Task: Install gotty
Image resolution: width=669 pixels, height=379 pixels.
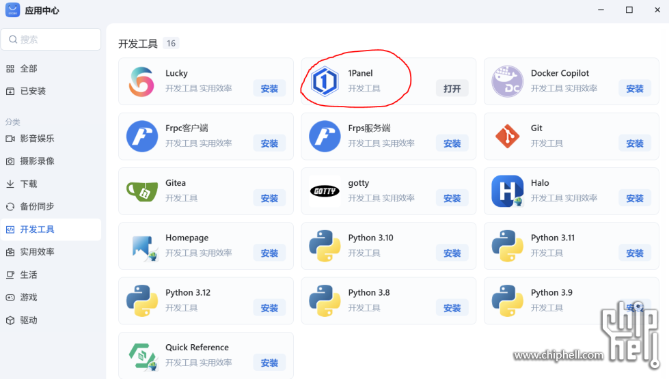Action: [x=452, y=198]
